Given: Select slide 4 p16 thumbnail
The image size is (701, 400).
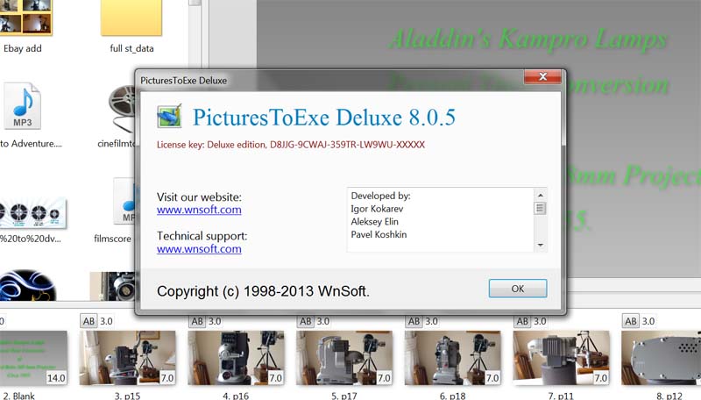Looking at the screenshot, I should (236, 358).
